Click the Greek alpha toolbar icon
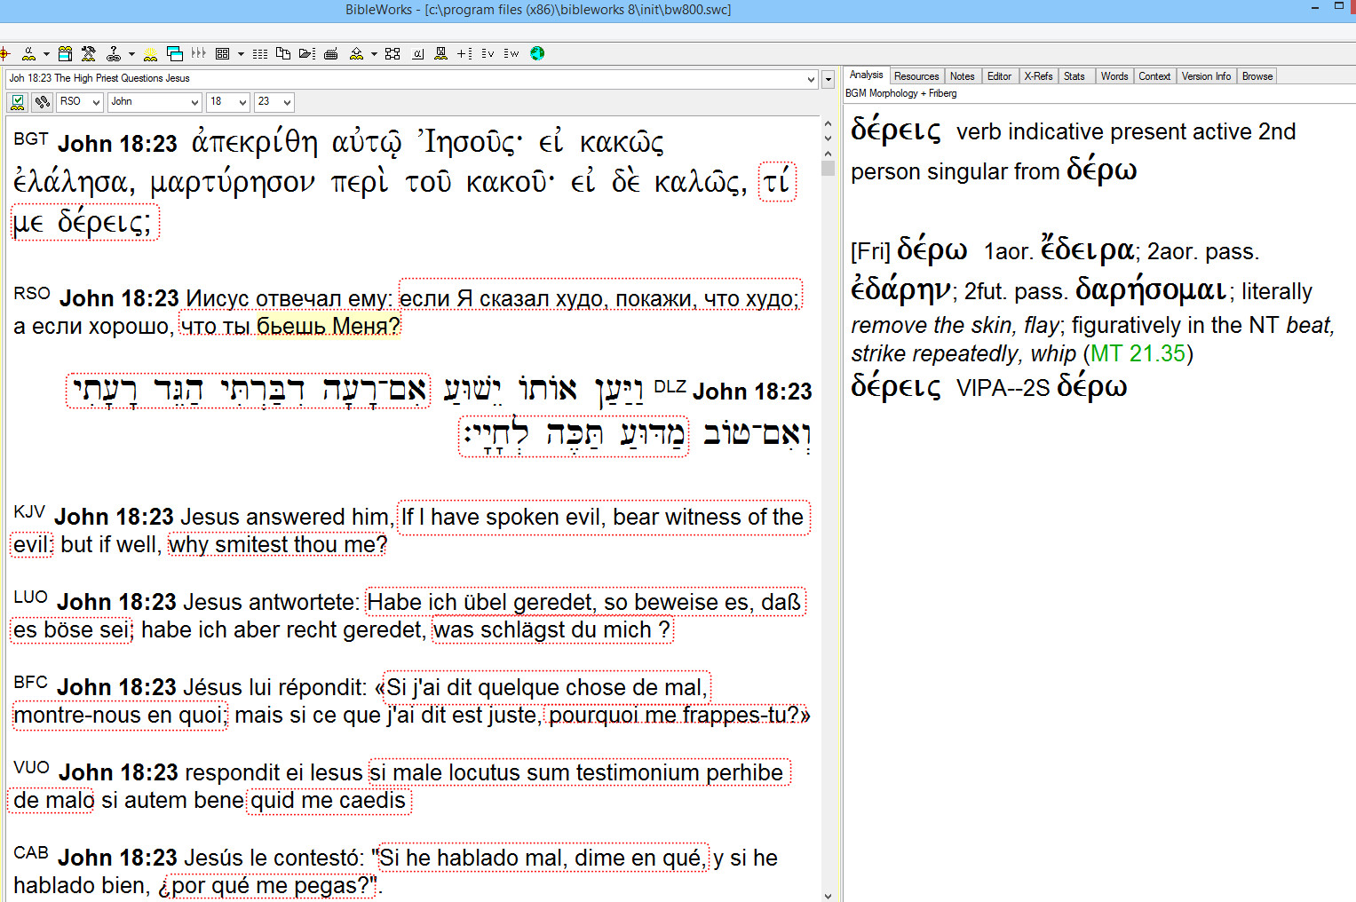Image resolution: width=1356 pixels, height=902 pixels. click(x=28, y=53)
